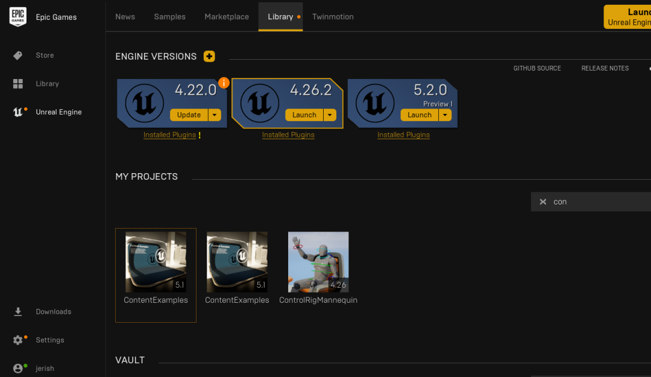Select the Unreal Engine sidebar icon

(x=18, y=112)
